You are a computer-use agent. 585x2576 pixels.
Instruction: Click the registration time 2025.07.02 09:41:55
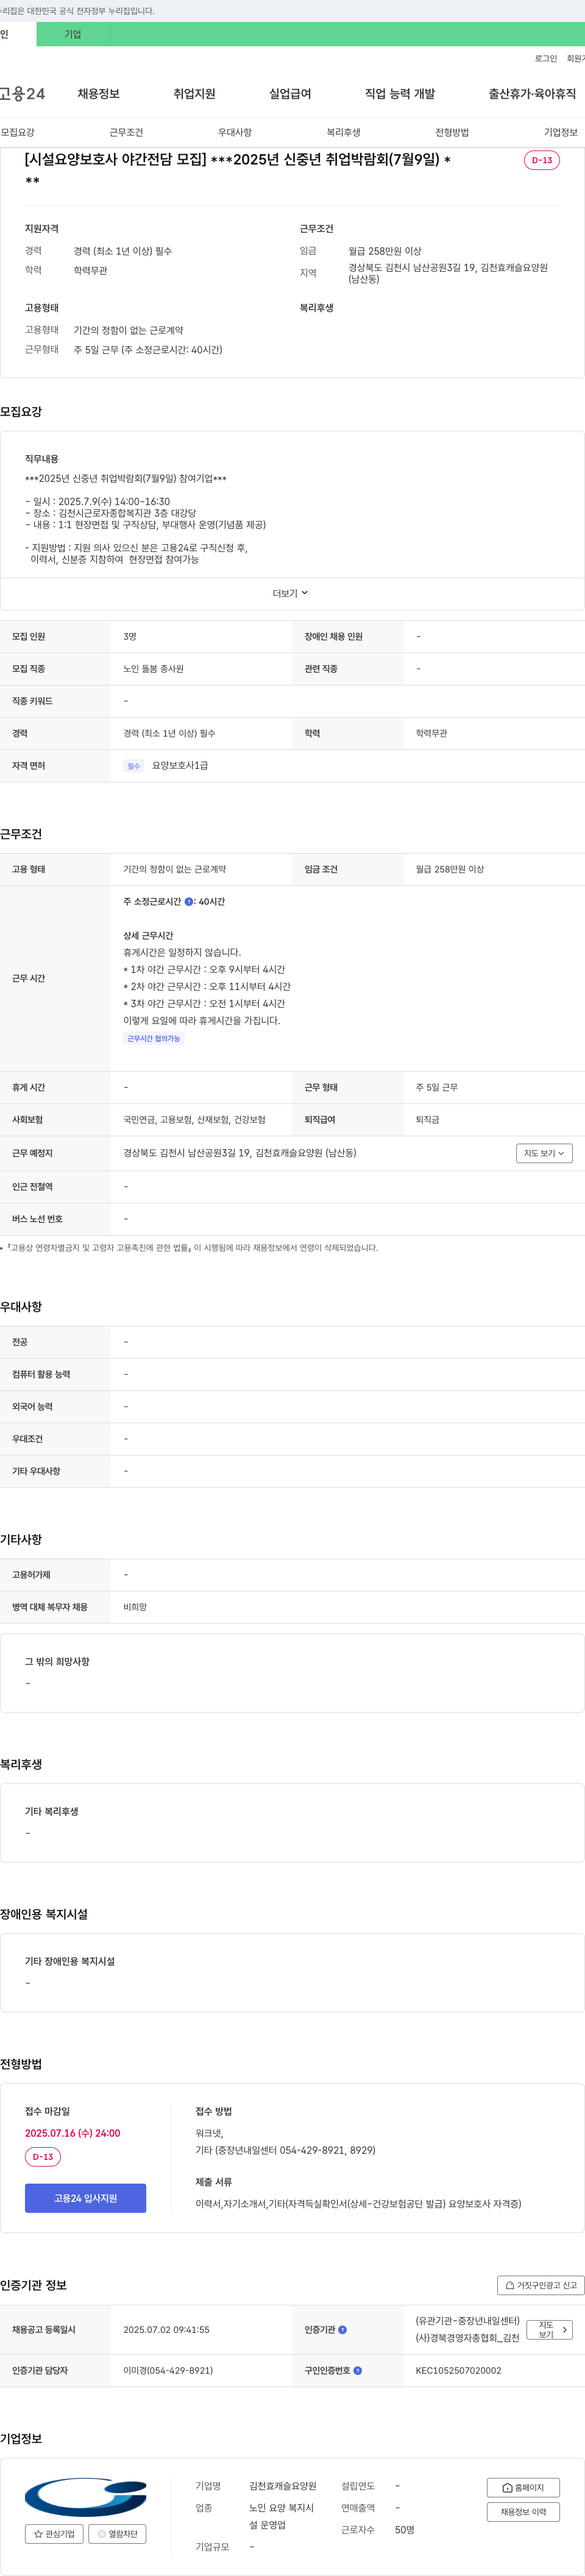[x=166, y=2330]
